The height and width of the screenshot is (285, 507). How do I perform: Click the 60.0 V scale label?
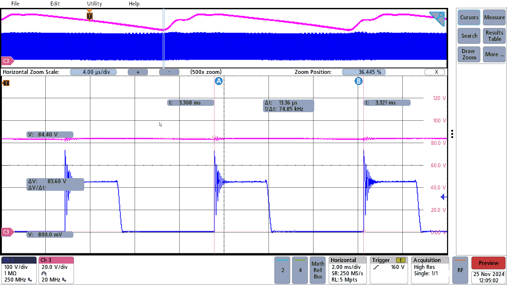click(438, 165)
